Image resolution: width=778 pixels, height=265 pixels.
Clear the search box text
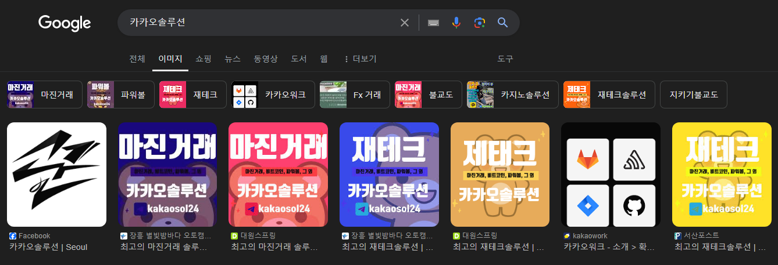(405, 23)
